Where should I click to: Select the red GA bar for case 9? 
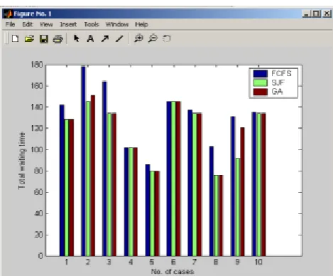[242, 191]
